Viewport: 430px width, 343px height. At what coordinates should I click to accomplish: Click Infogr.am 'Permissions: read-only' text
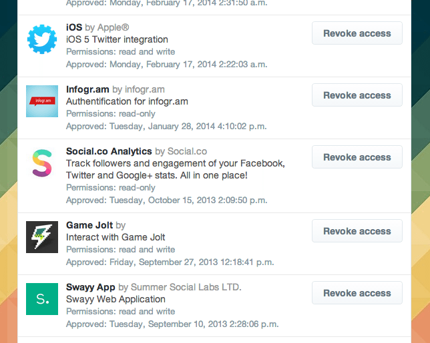pyautogui.click(x=111, y=114)
